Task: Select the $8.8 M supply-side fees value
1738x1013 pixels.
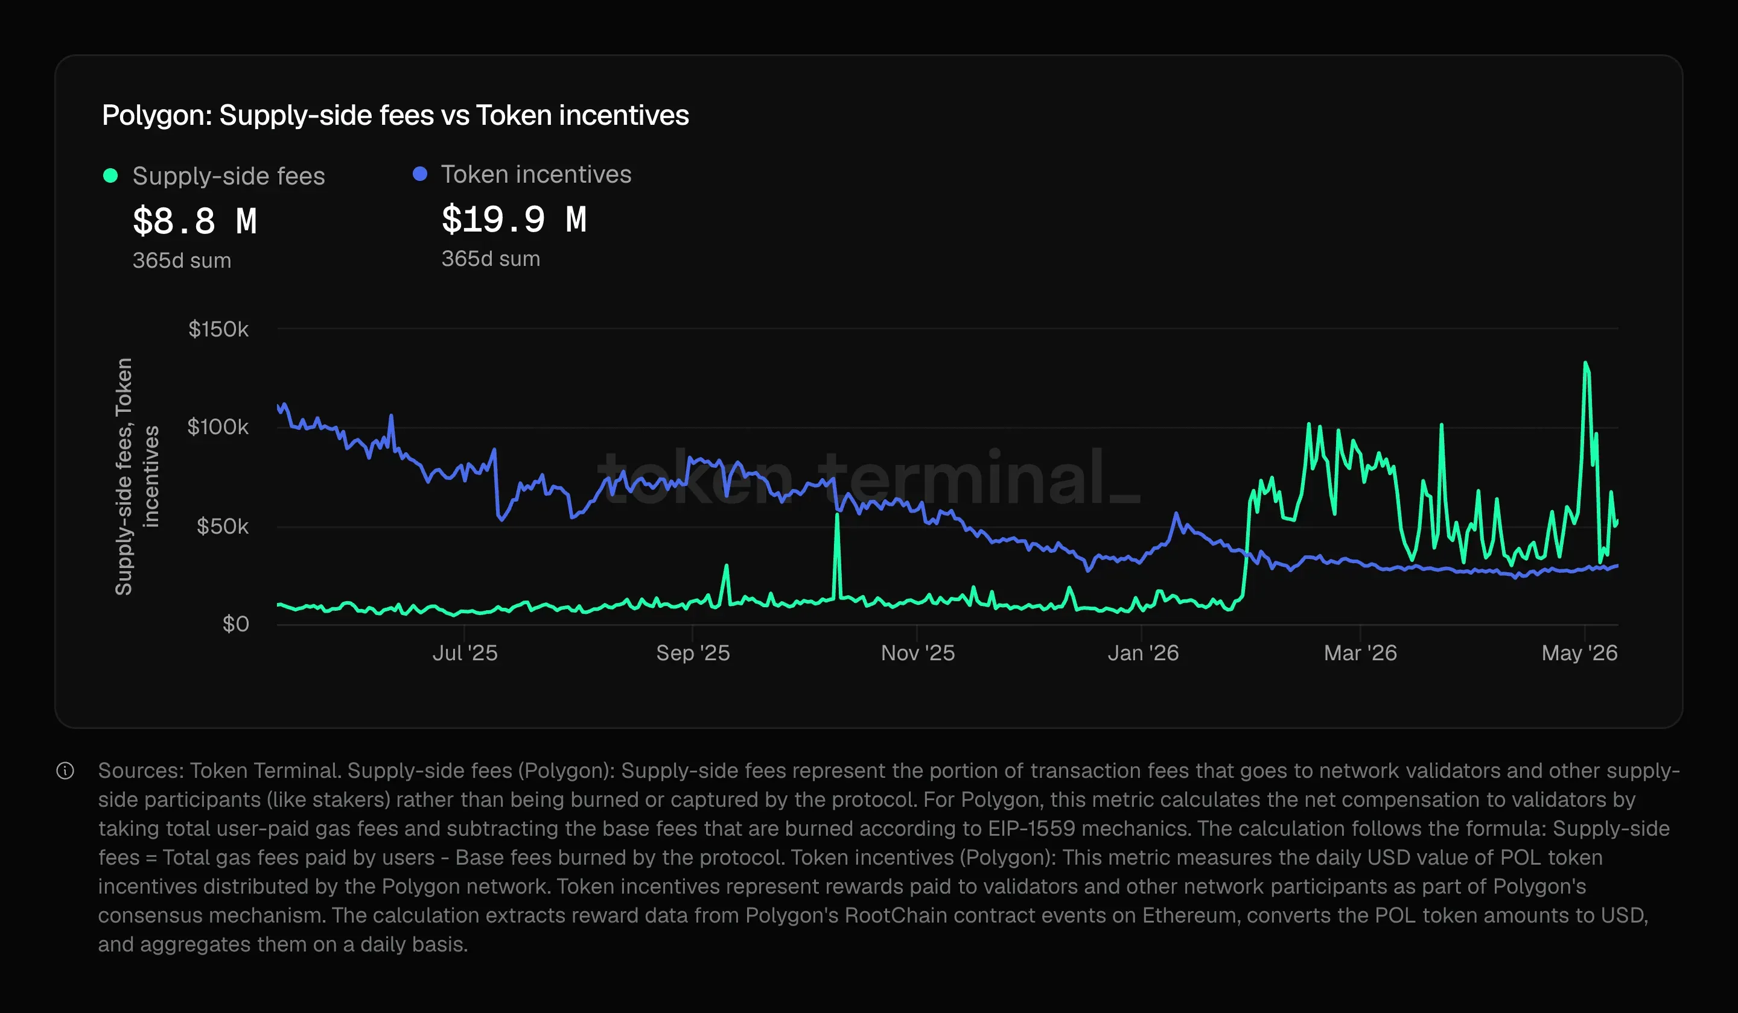Action: pos(194,221)
